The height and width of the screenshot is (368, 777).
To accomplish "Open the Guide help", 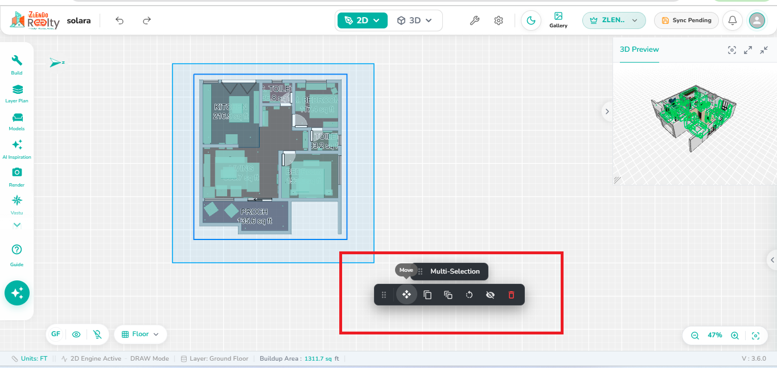I will click(17, 255).
